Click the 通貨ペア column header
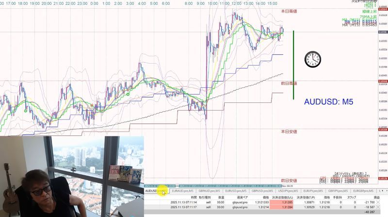The height and width of the screenshot is (217, 388). (x=242, y=198)
